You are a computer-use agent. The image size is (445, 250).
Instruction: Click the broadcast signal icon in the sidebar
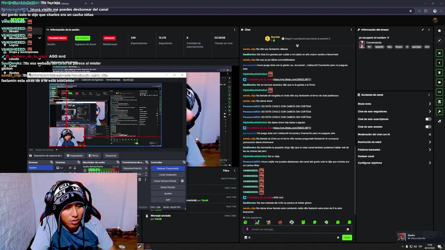439,92
